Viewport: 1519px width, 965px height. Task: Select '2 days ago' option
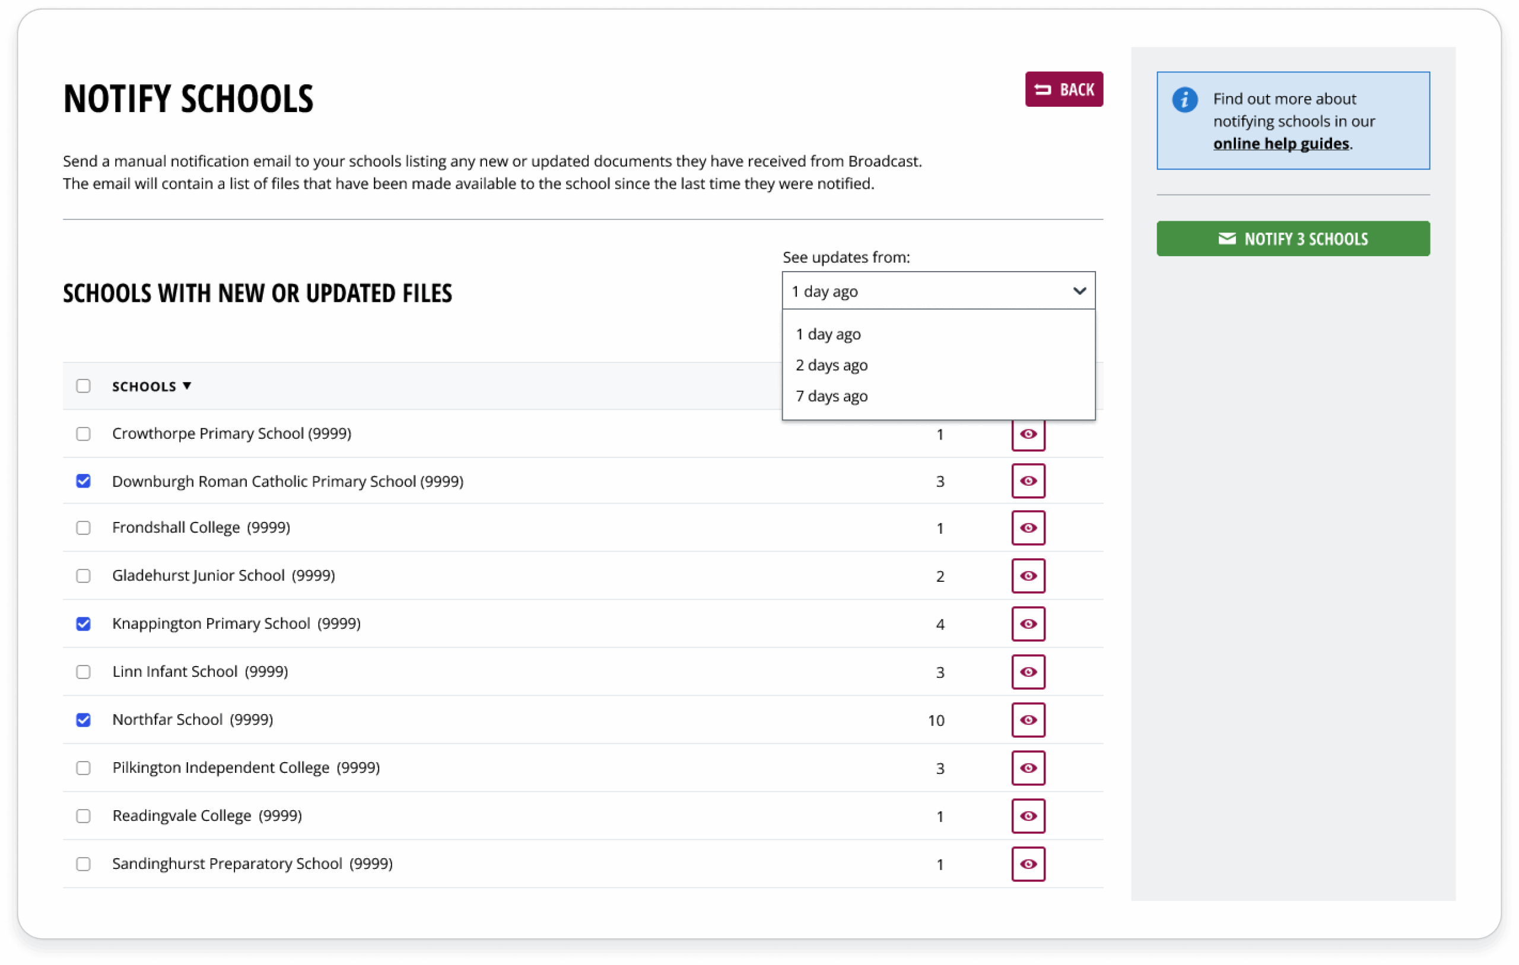pos(831,365)
